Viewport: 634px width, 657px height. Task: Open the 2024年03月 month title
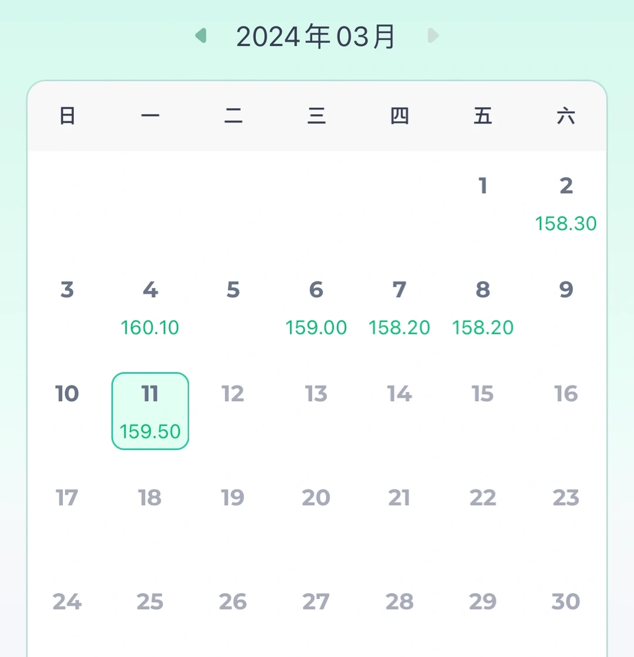(x=316, y=36)
